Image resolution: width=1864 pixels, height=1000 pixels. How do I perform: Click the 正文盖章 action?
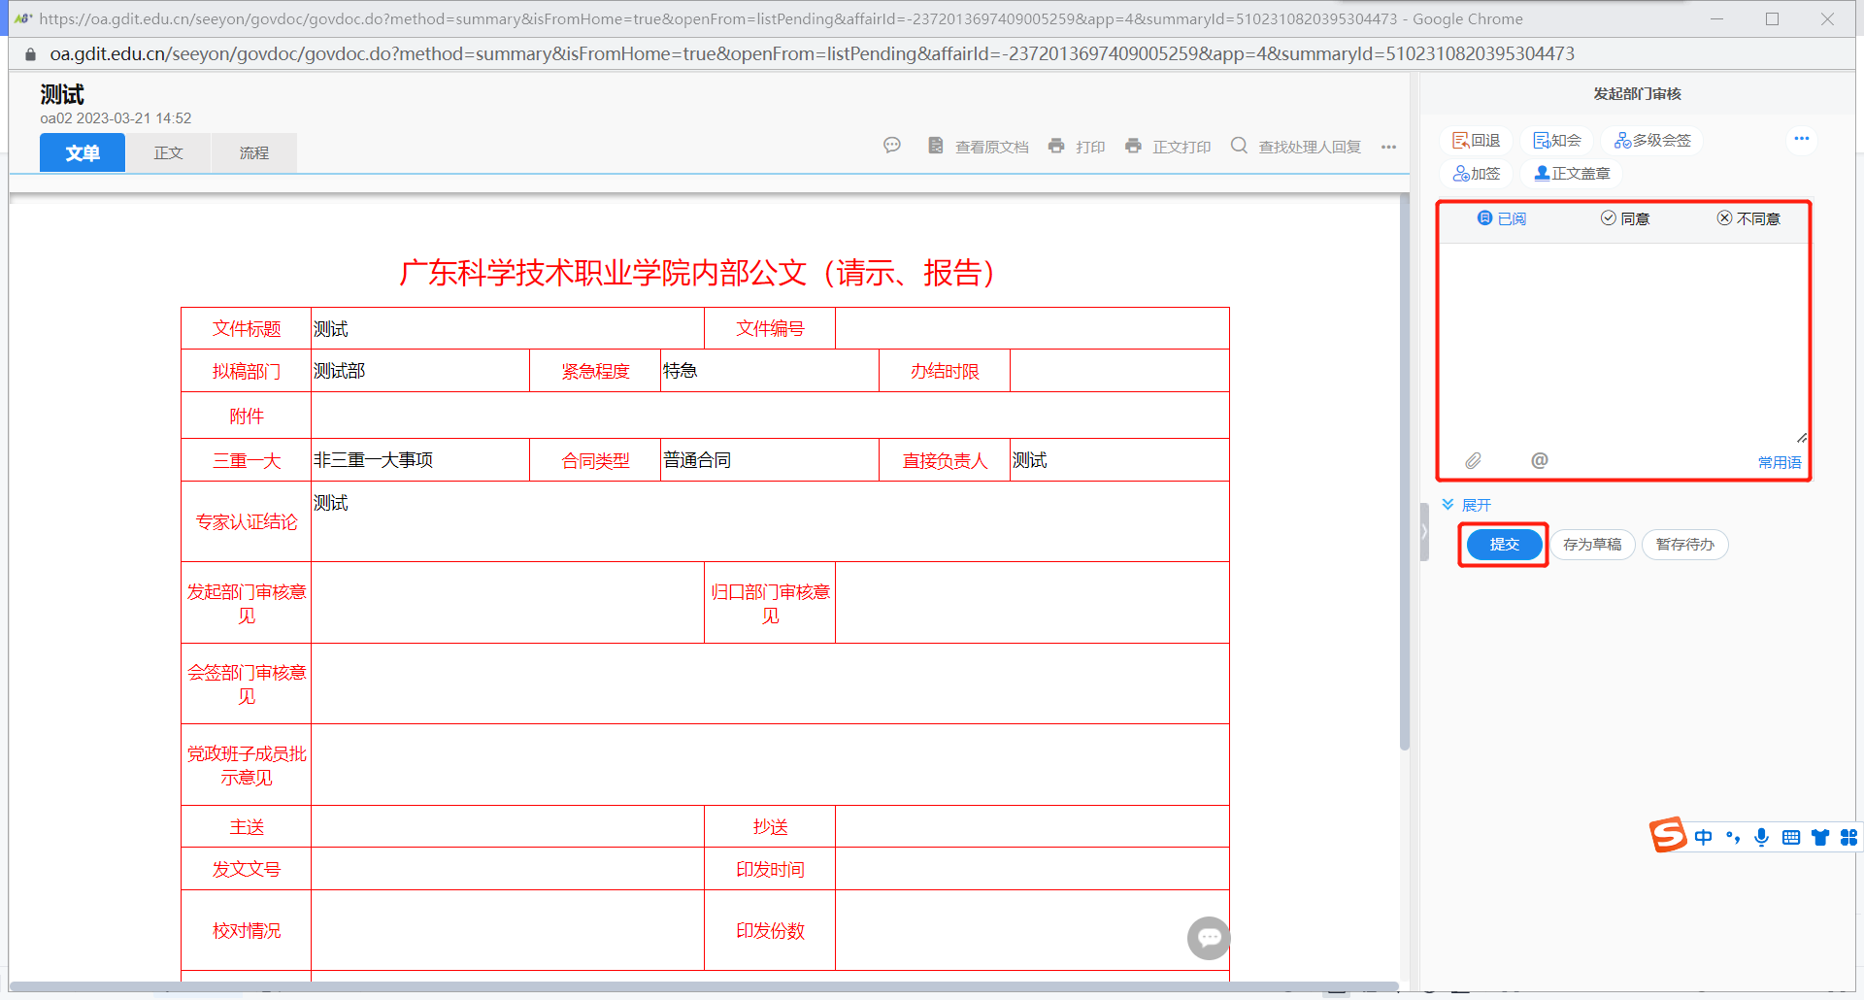pyautogui.click(x=1572, y=174)
